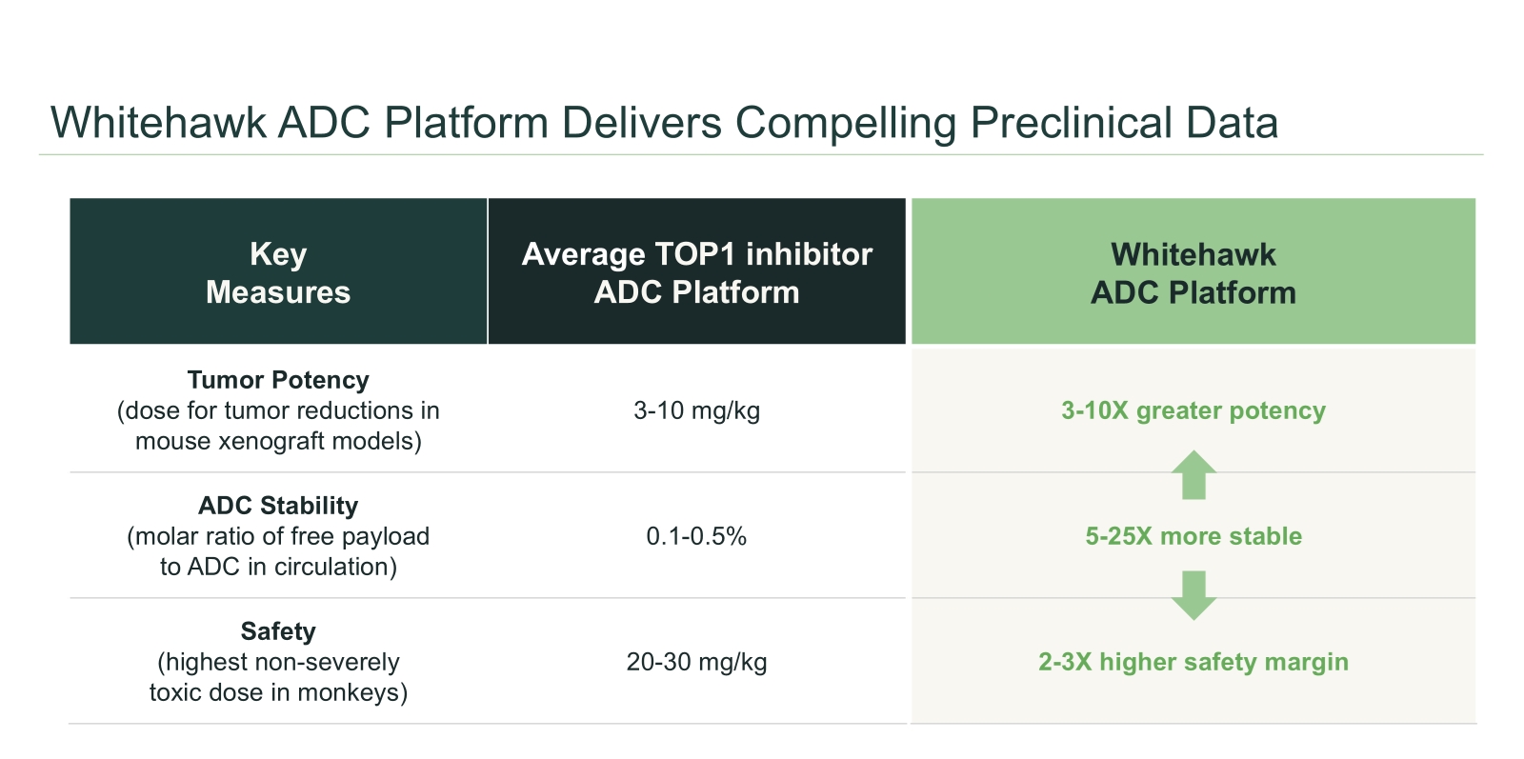Click the Tumor Potency bold label
Viewport: 1524px width, 759px height.
point(278,380)
